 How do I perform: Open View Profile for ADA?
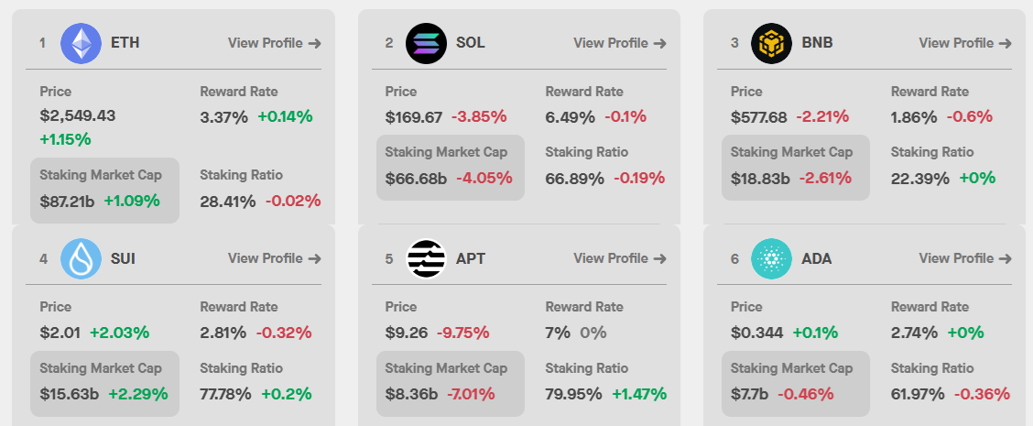(964, 259)
